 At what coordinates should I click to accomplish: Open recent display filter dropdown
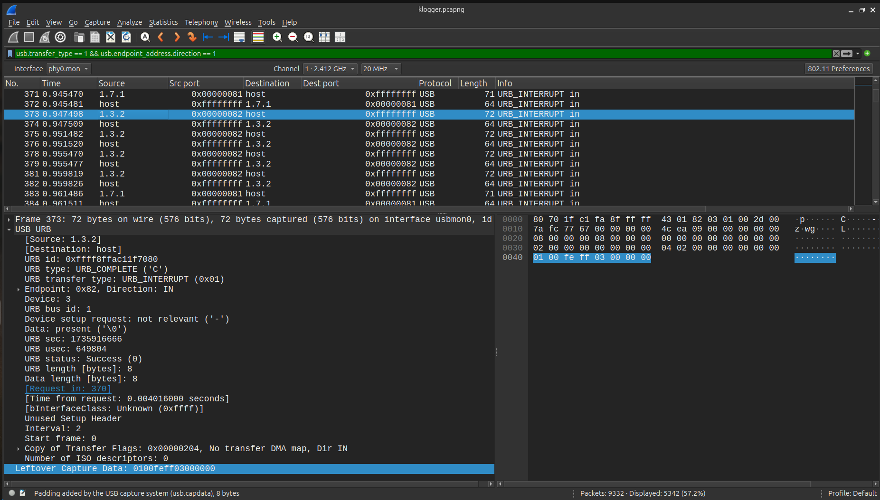click(x=858, y=54)
